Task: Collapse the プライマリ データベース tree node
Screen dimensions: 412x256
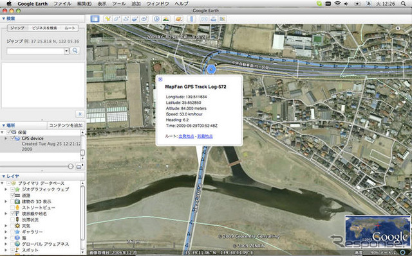Action: click(3, 183)
